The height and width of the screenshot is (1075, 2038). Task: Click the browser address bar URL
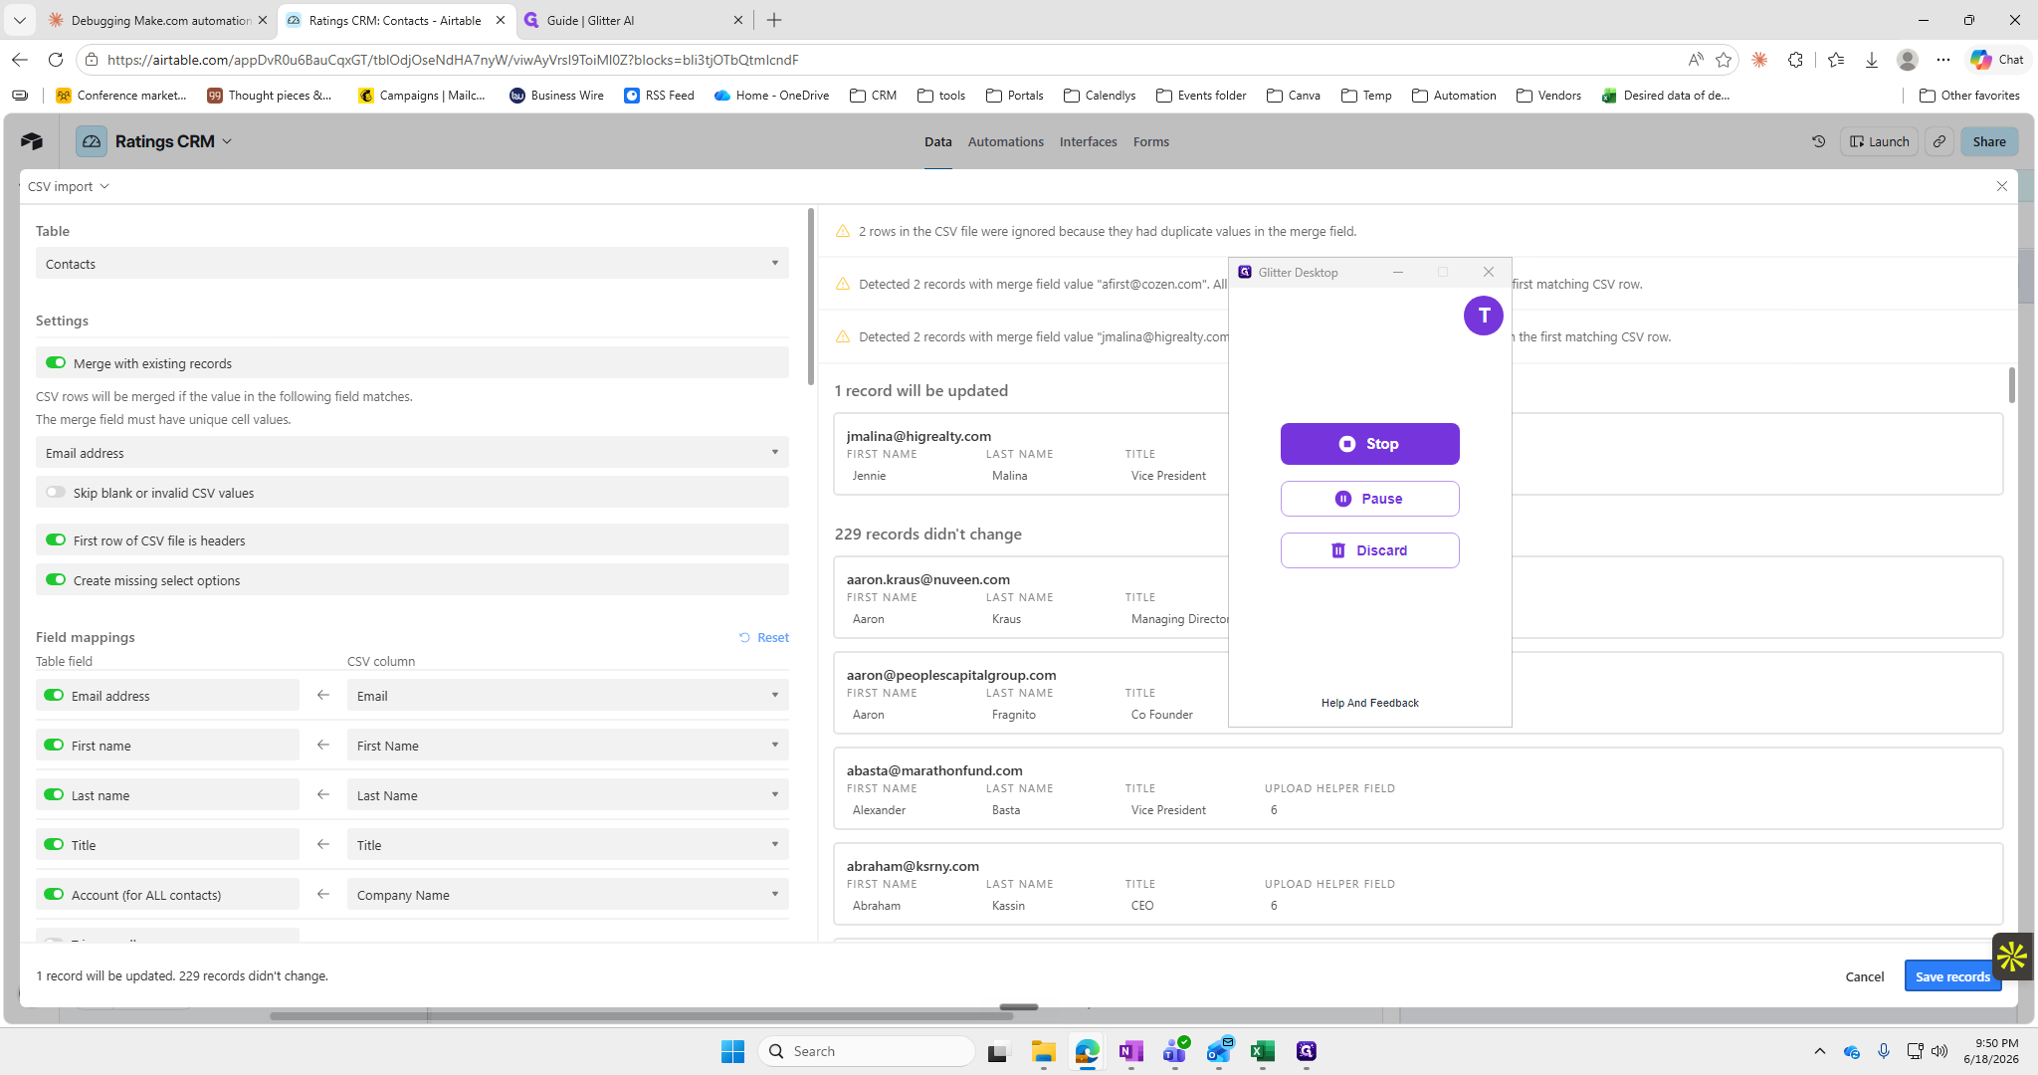[x=453, y=60]
